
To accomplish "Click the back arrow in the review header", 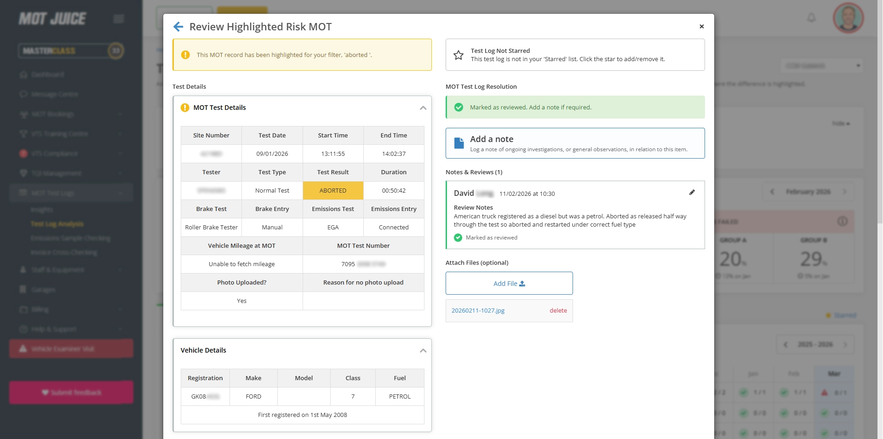I will tap(178, 26).
